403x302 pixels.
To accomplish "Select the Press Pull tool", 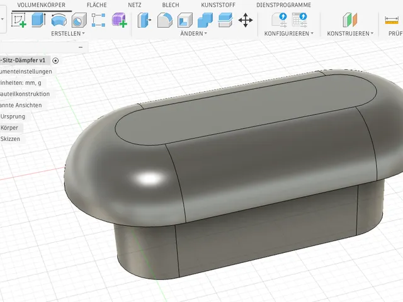I will [144, 20].
